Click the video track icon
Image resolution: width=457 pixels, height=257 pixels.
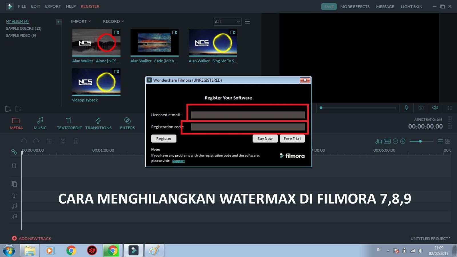click(14, 166)
